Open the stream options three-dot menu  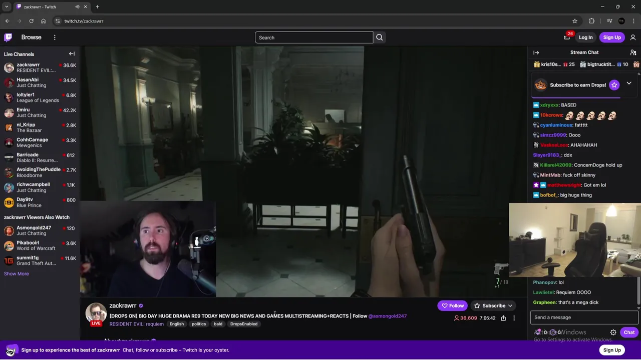[514, 318]
